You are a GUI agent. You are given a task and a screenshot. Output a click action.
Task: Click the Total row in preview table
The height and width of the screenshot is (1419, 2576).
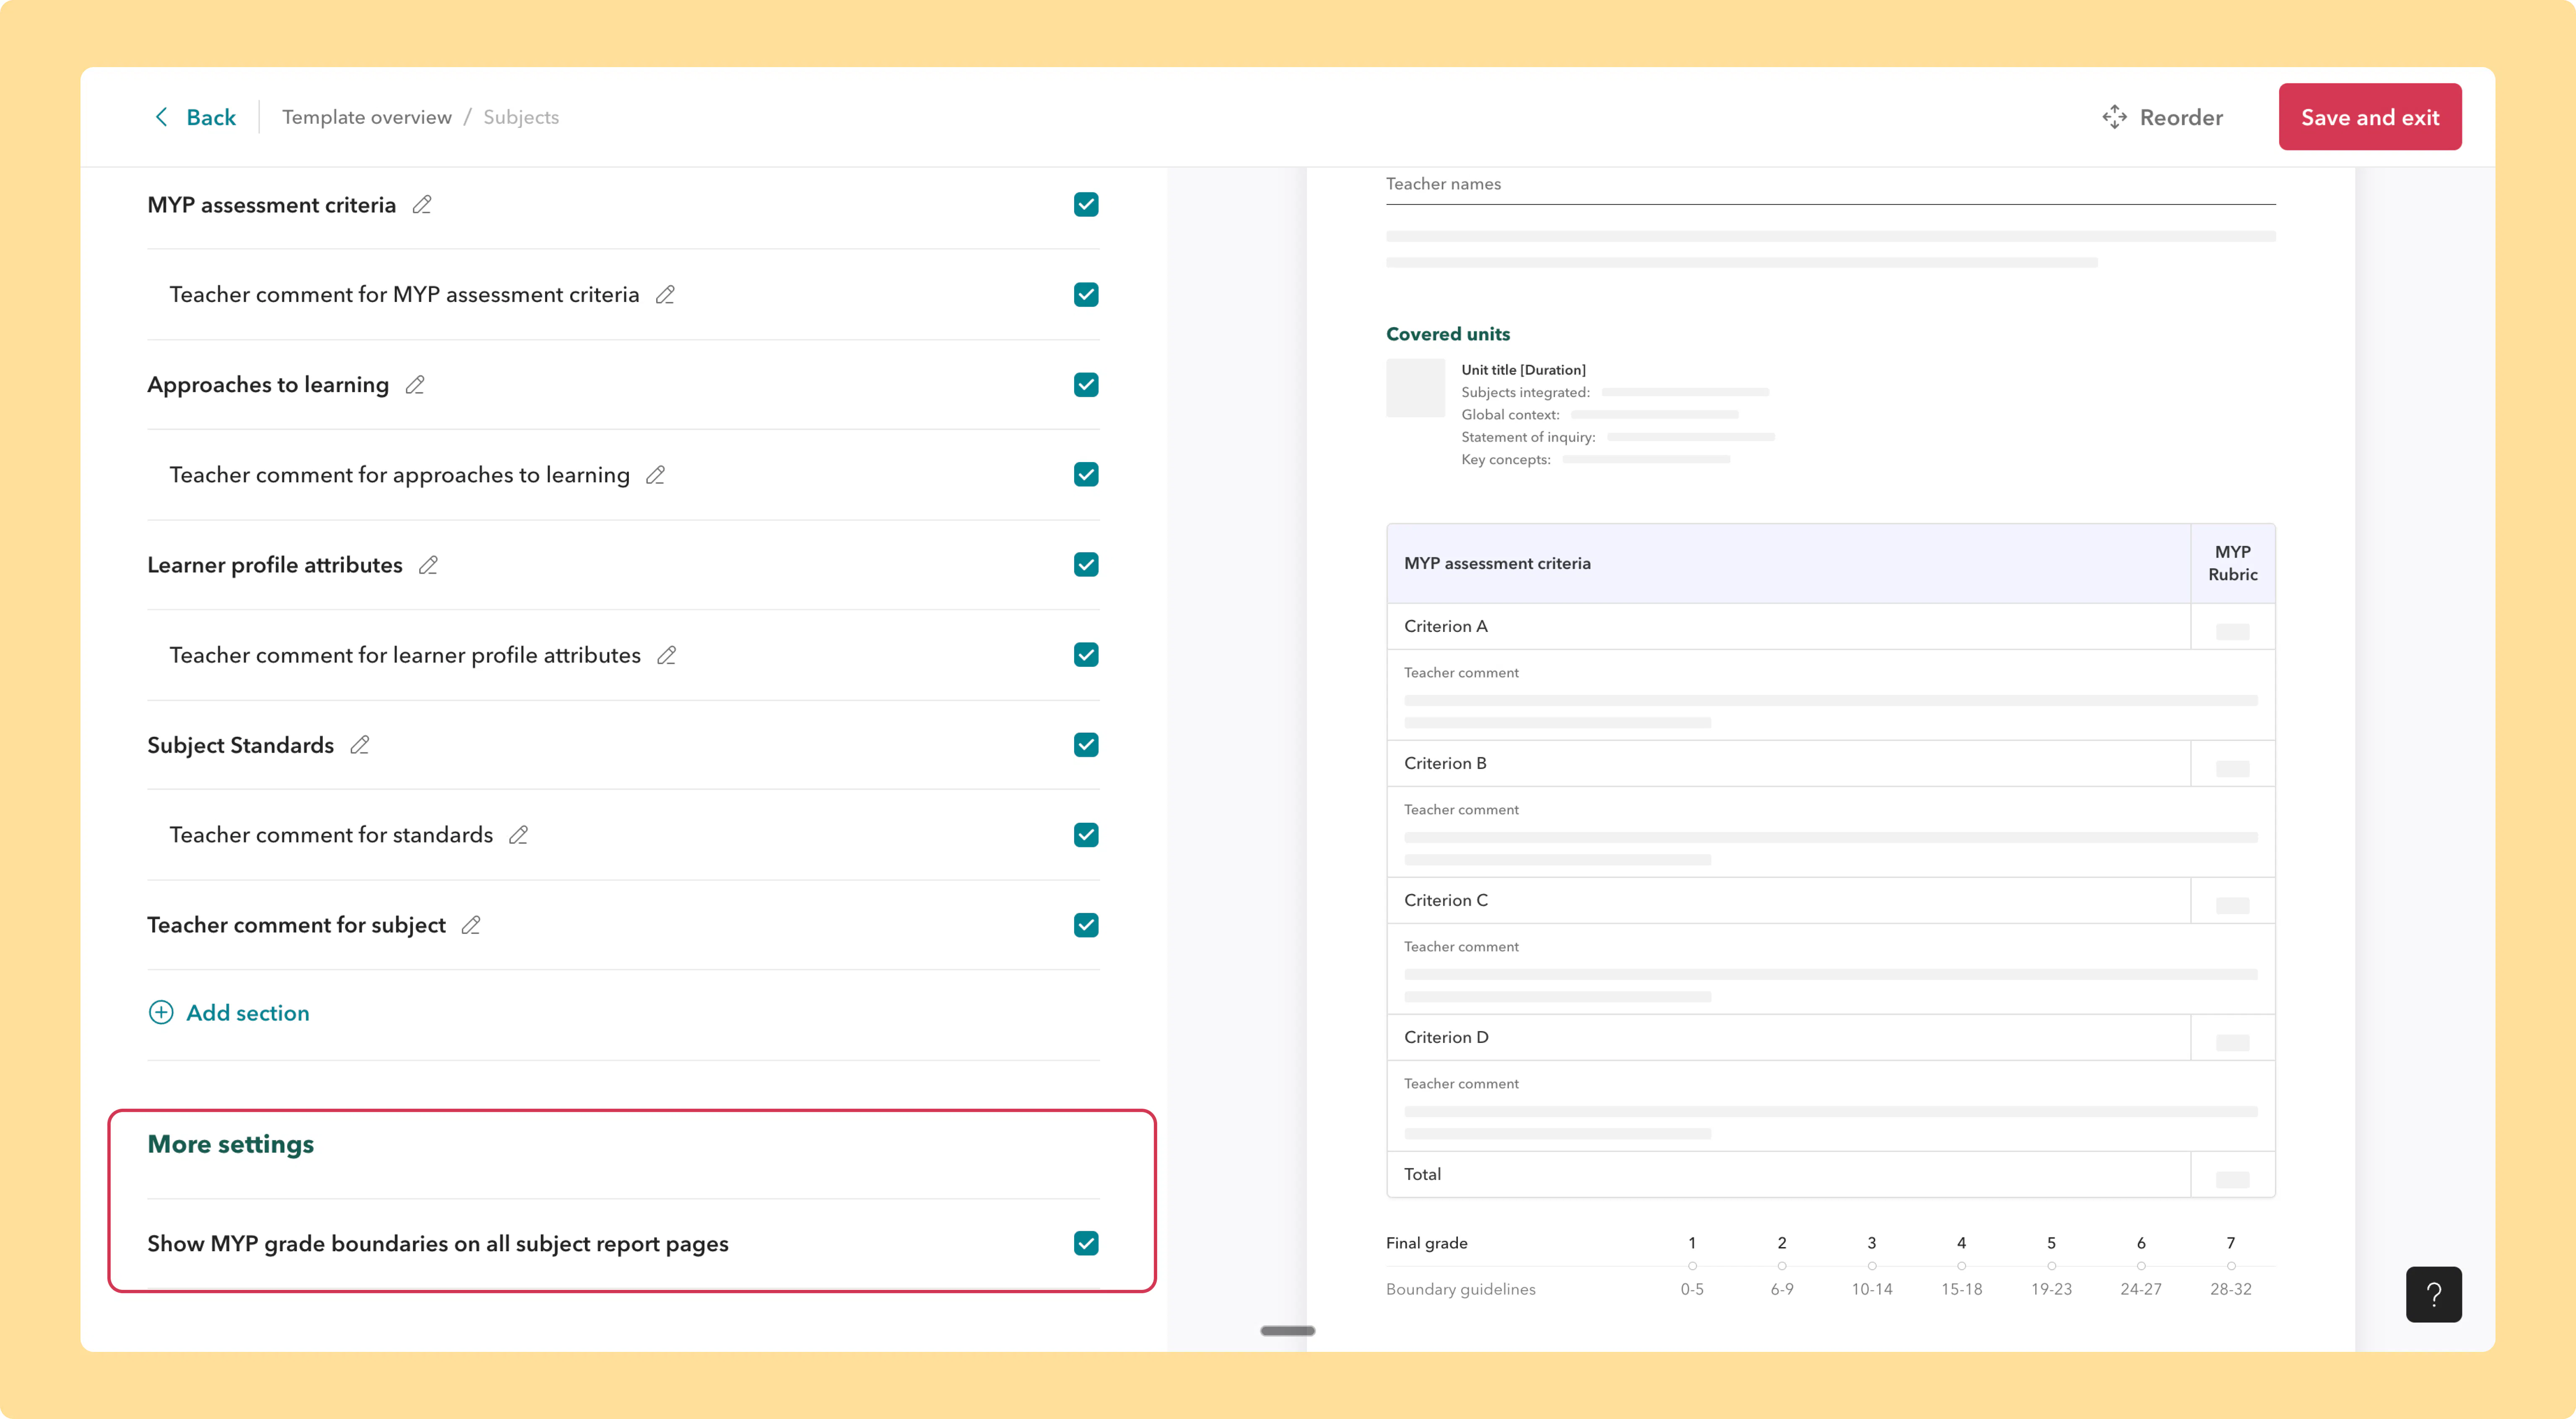[1831, 1175]
